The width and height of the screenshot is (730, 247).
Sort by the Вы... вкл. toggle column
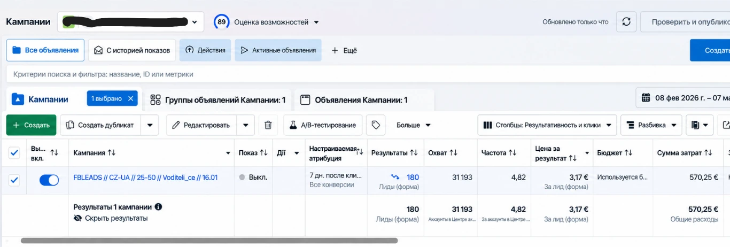tap(54, 153)
